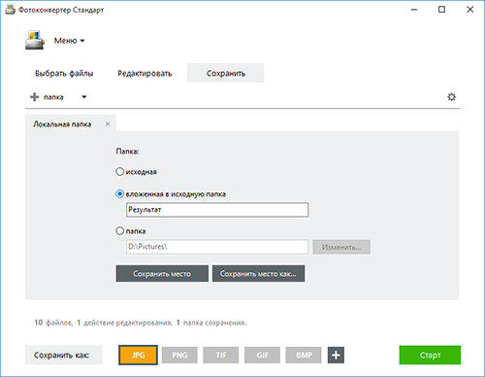485x377 pixels.
Task: Select the папка radio button
Action: click(120, 231)
